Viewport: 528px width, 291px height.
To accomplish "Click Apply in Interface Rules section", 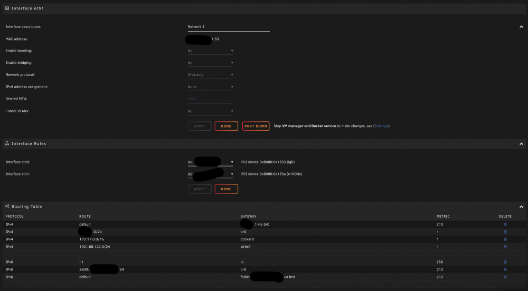I will [x=200, y=189].
